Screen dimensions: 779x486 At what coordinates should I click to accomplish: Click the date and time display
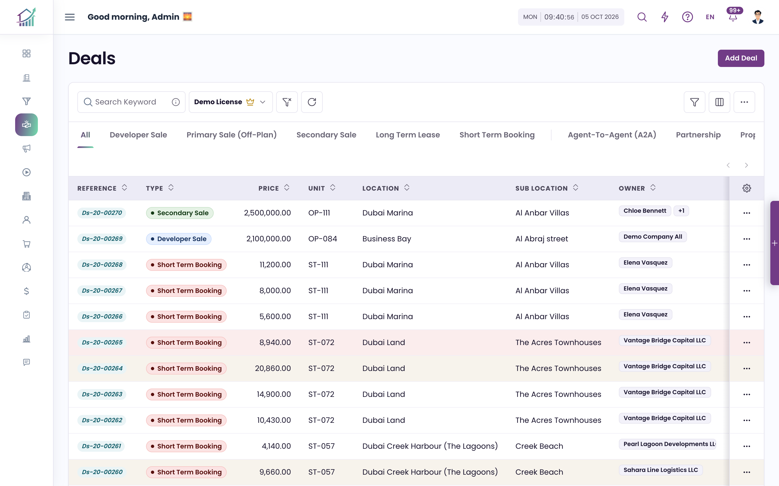(571, 17)
